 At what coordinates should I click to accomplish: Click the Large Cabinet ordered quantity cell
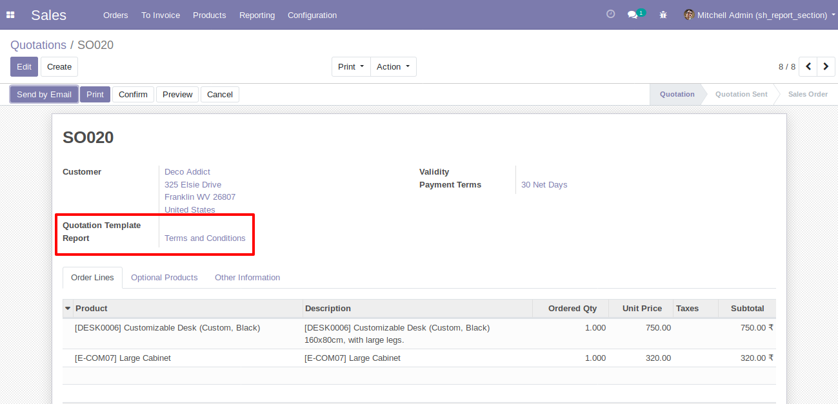pyautogui.click(x=571, y=358)
